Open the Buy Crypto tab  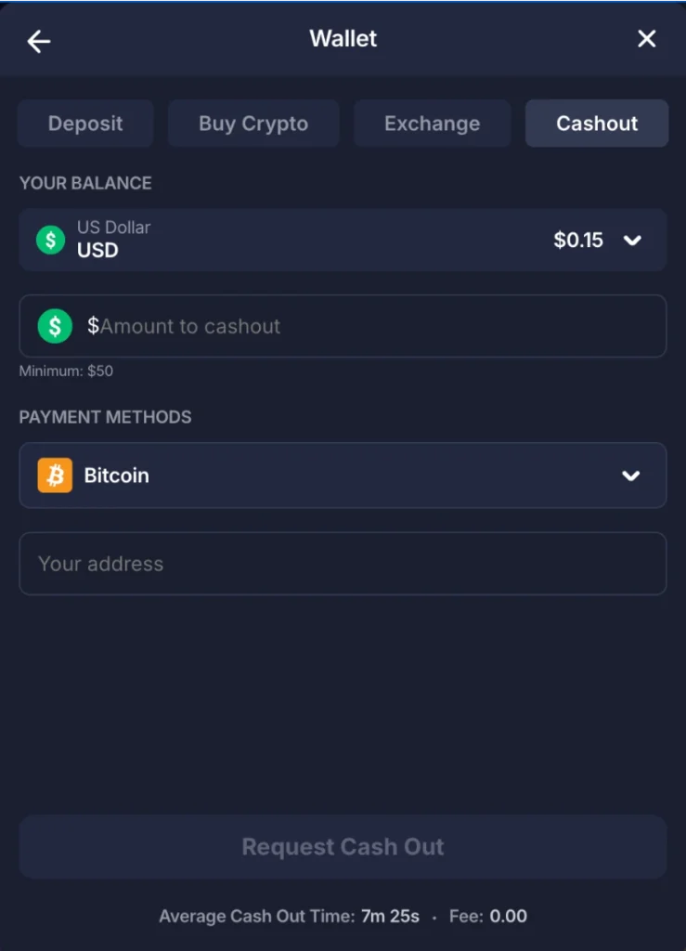point(252,123)
